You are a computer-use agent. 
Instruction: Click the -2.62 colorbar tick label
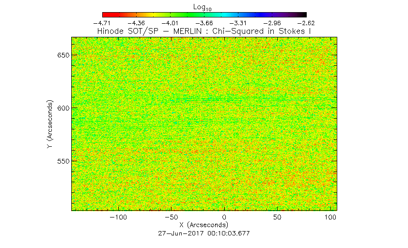point(306,23)
